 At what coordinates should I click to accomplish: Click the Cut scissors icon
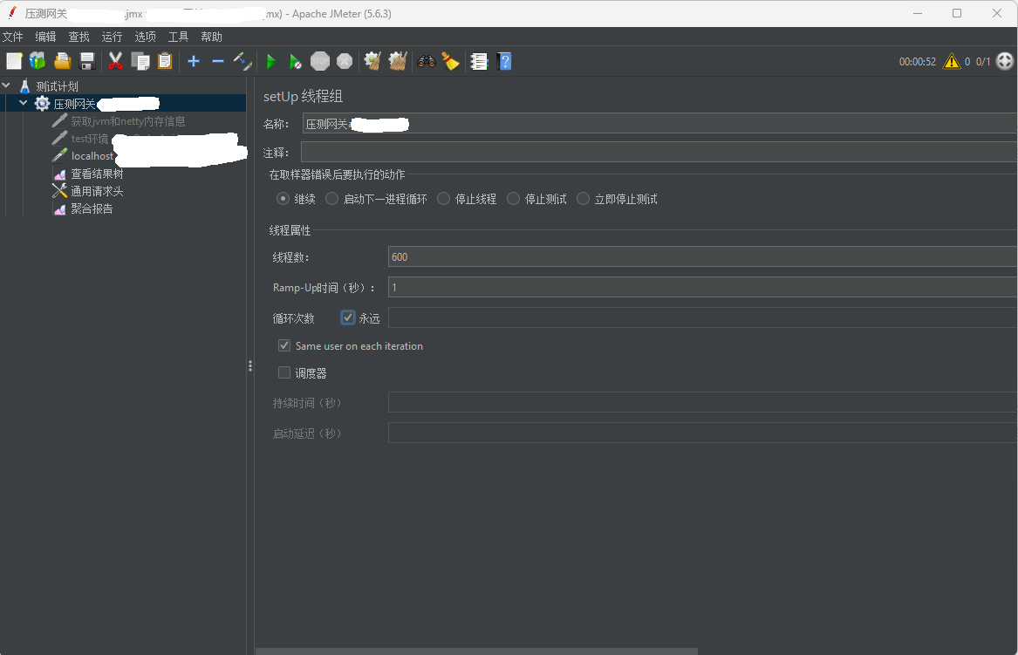coord(115,61)
